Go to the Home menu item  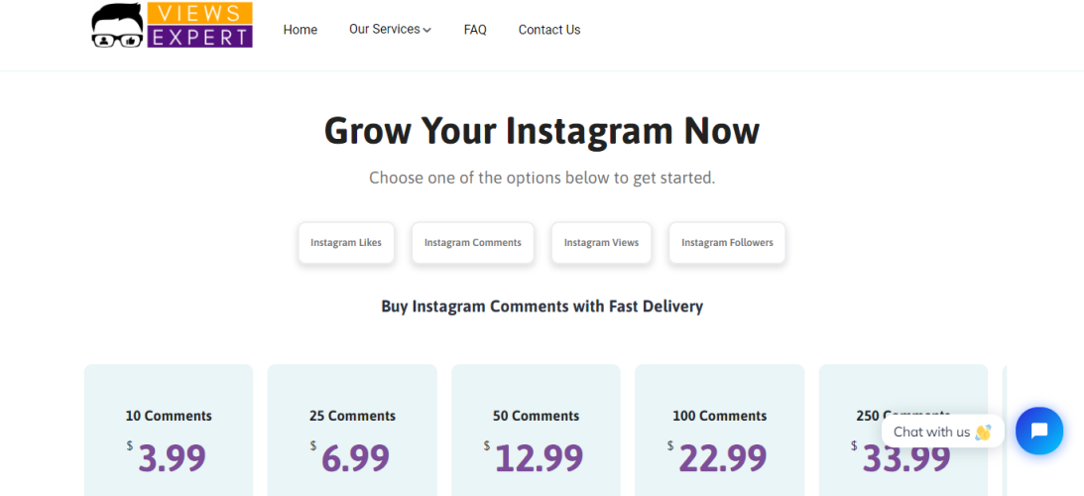tap(300, 30)
